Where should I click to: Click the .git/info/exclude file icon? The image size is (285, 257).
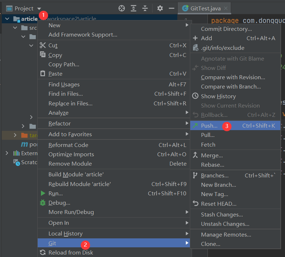click(x=195, y=48)
